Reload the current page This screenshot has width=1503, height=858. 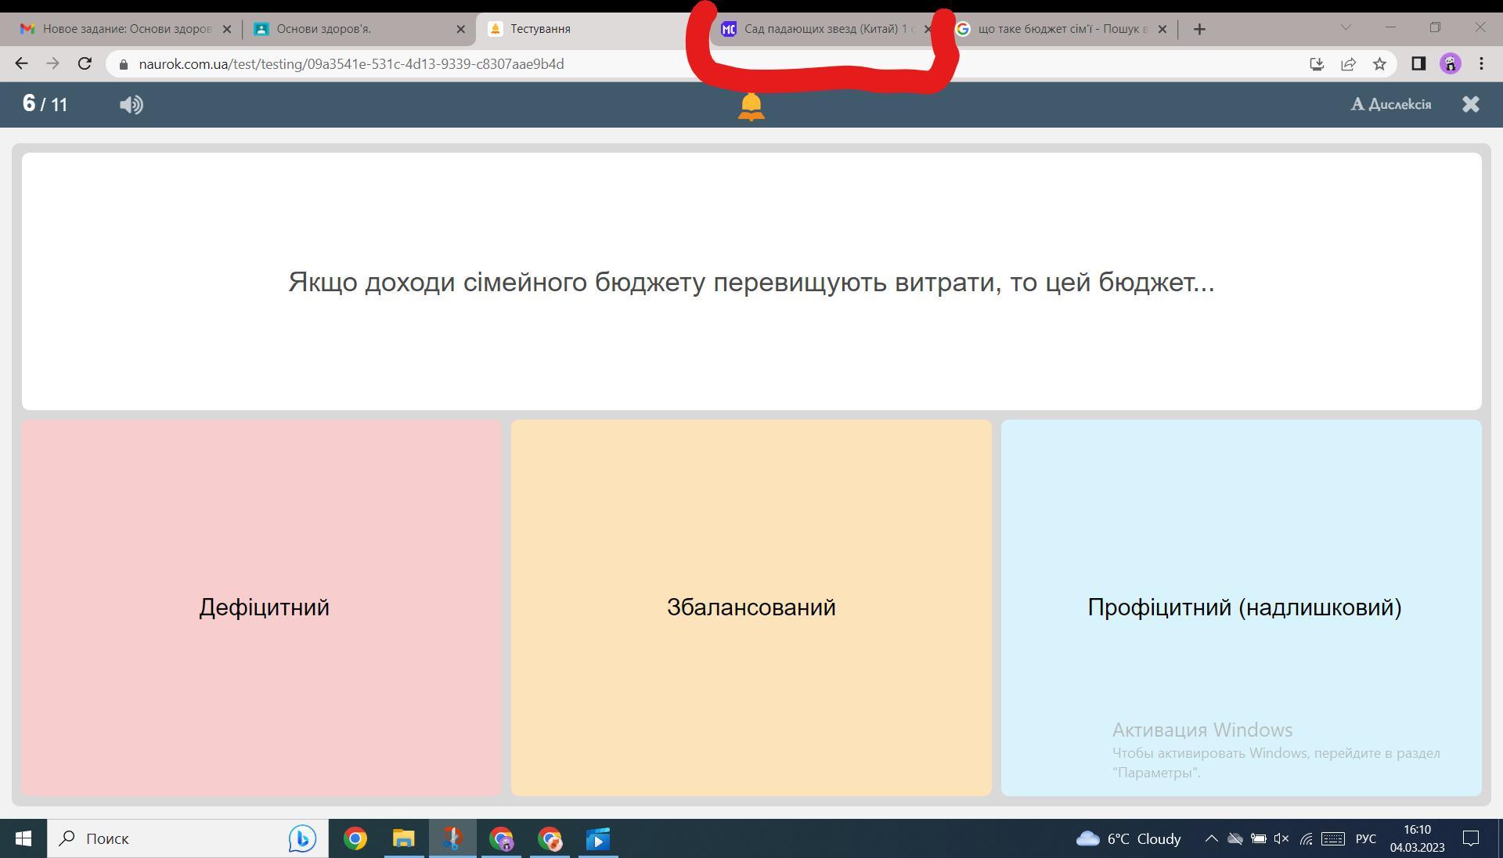pyautogui.click(x=85, y=64)
